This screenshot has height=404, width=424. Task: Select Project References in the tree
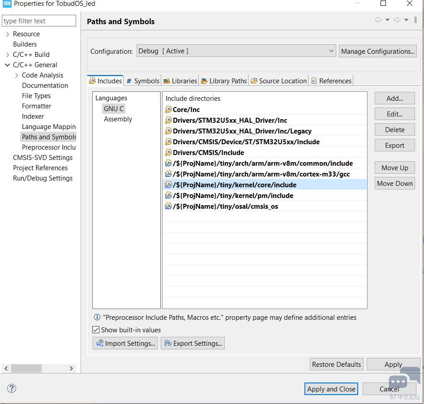pos(40,168)
